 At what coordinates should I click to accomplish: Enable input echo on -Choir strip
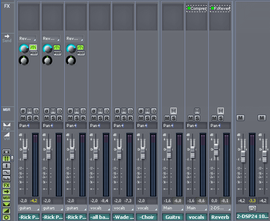154,111
